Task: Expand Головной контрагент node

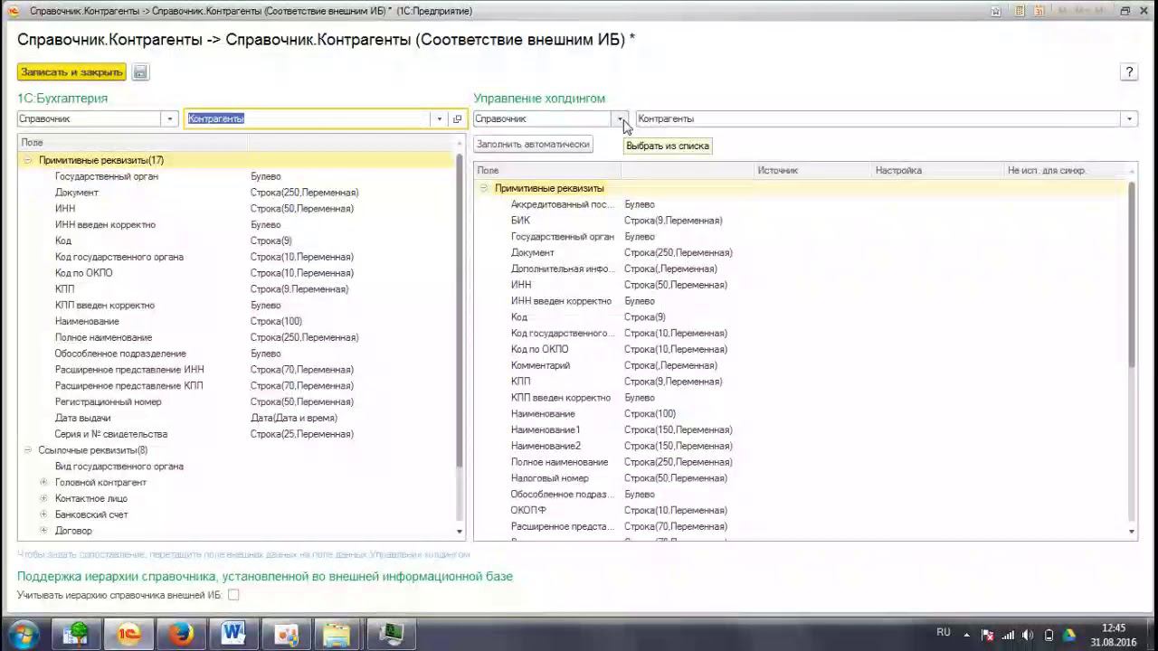Action: (x=43, y=483)
